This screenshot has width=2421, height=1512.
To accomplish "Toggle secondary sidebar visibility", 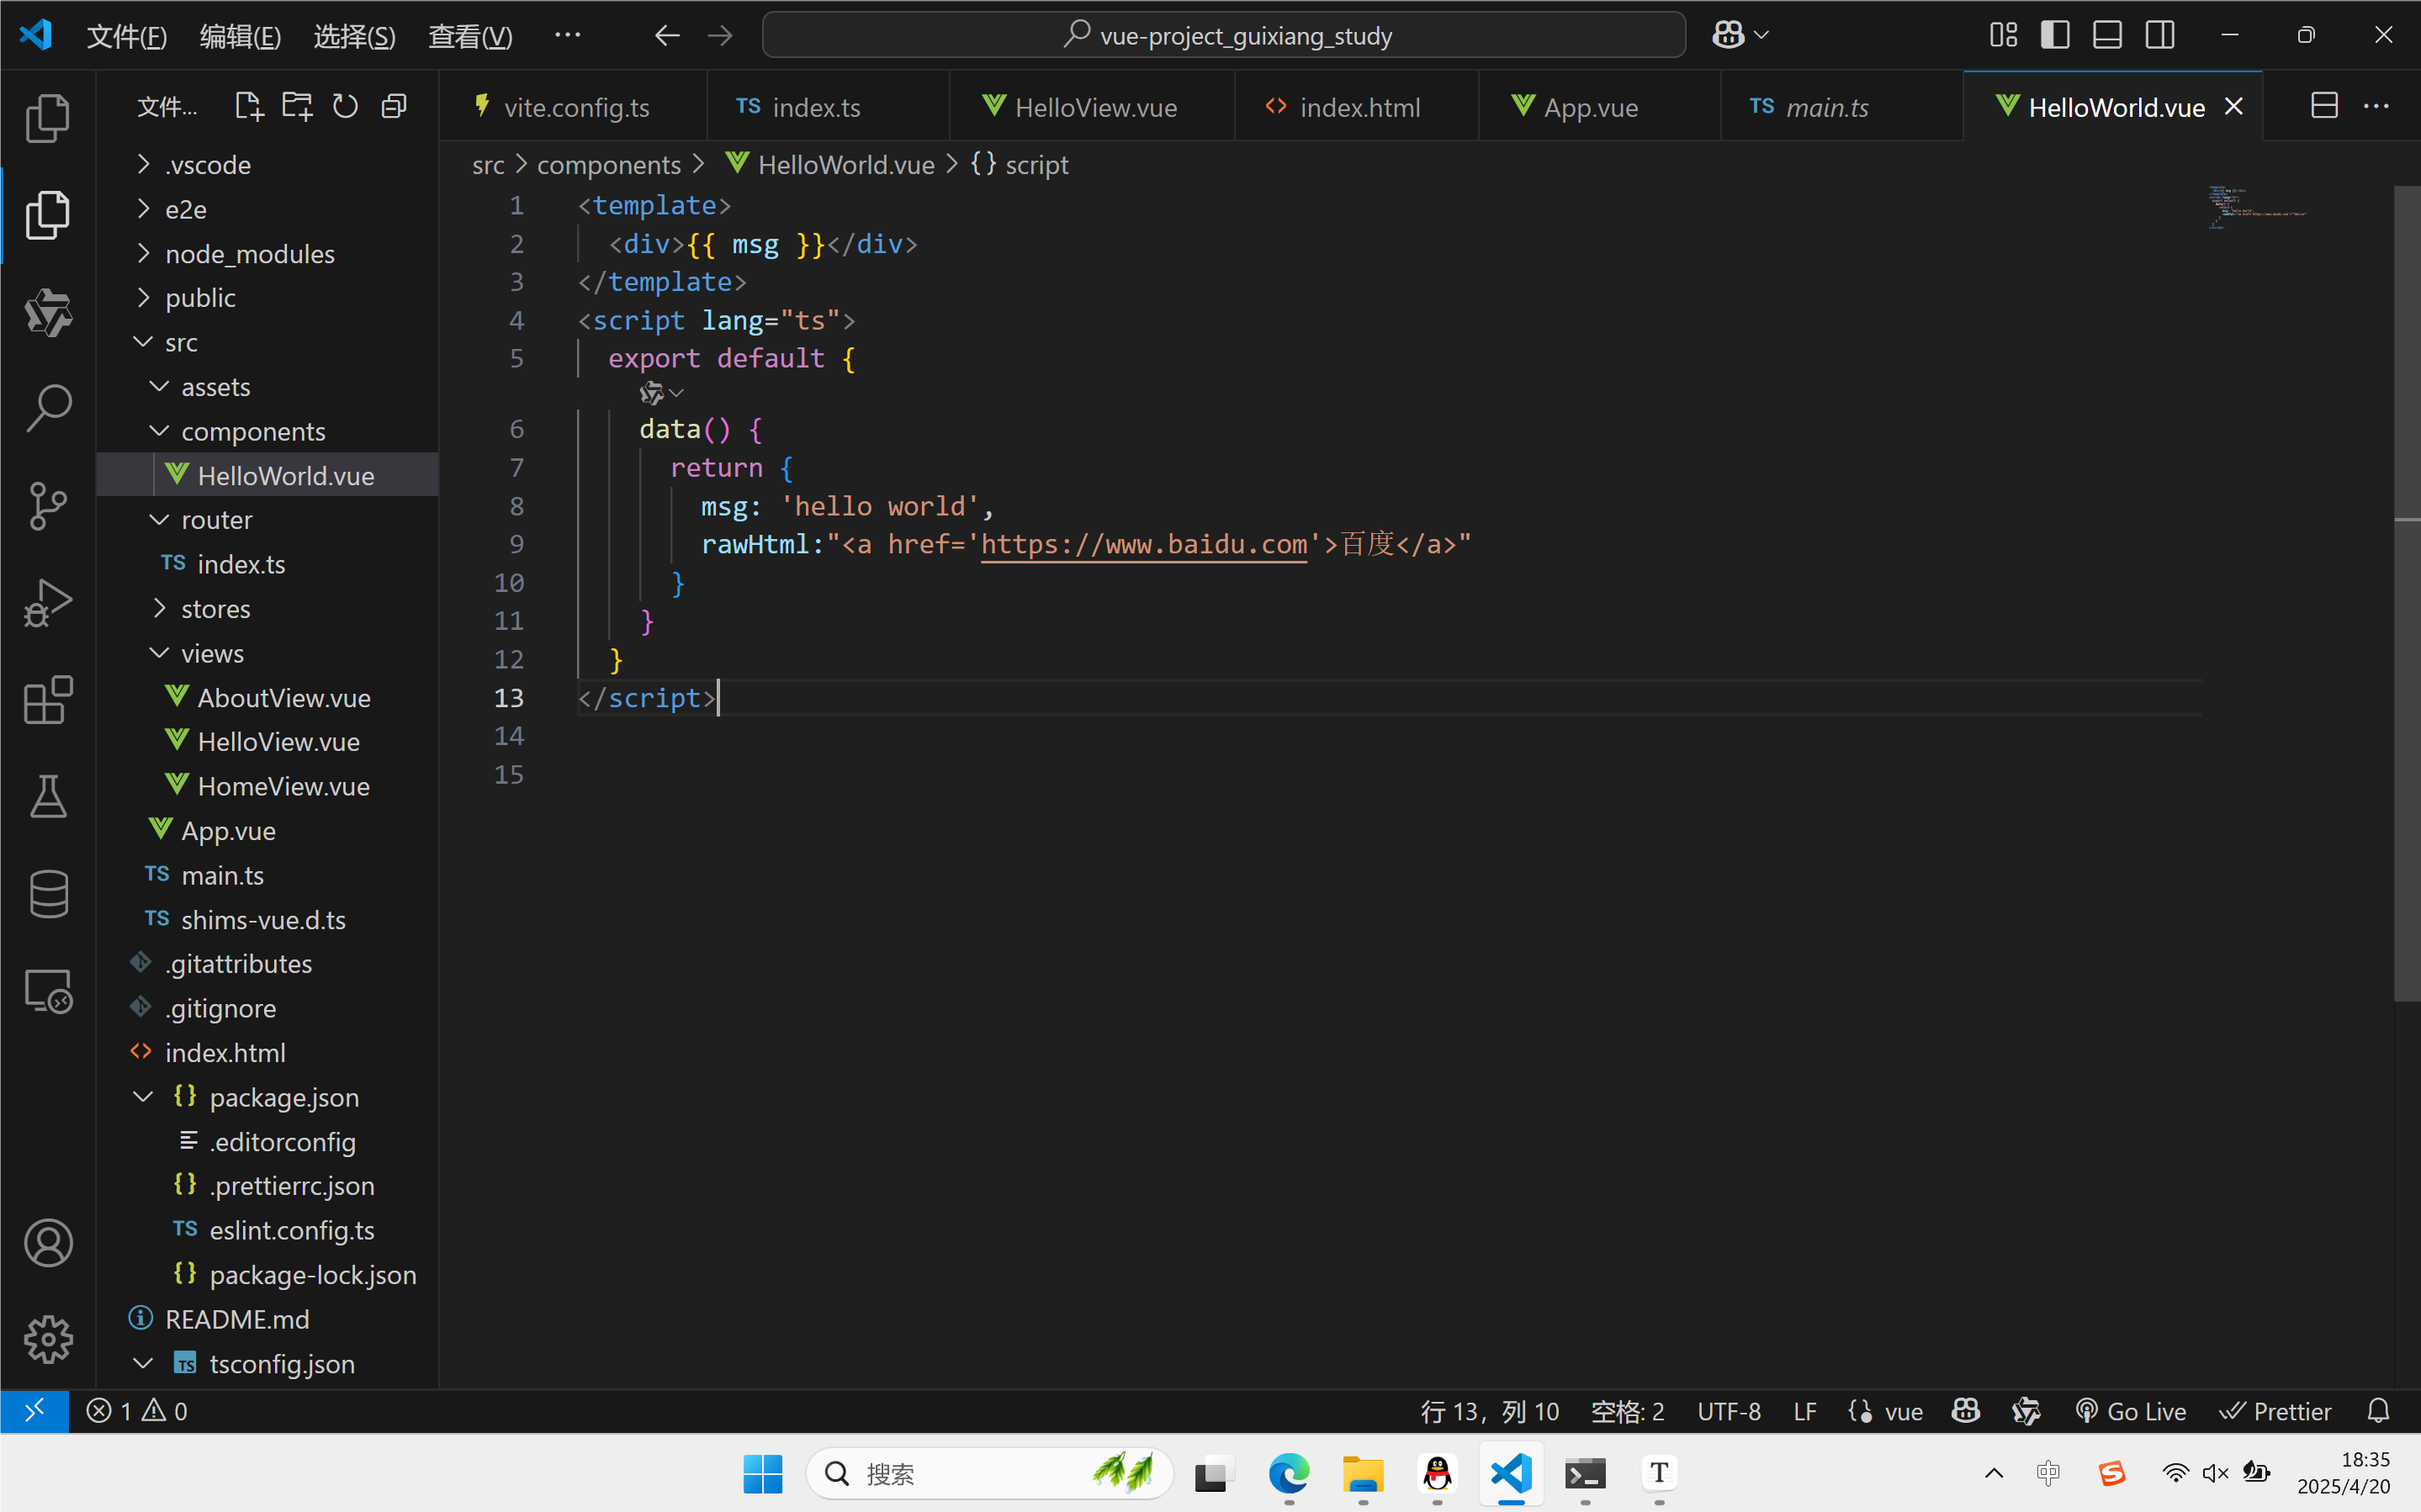I will tap(2160, 35).
